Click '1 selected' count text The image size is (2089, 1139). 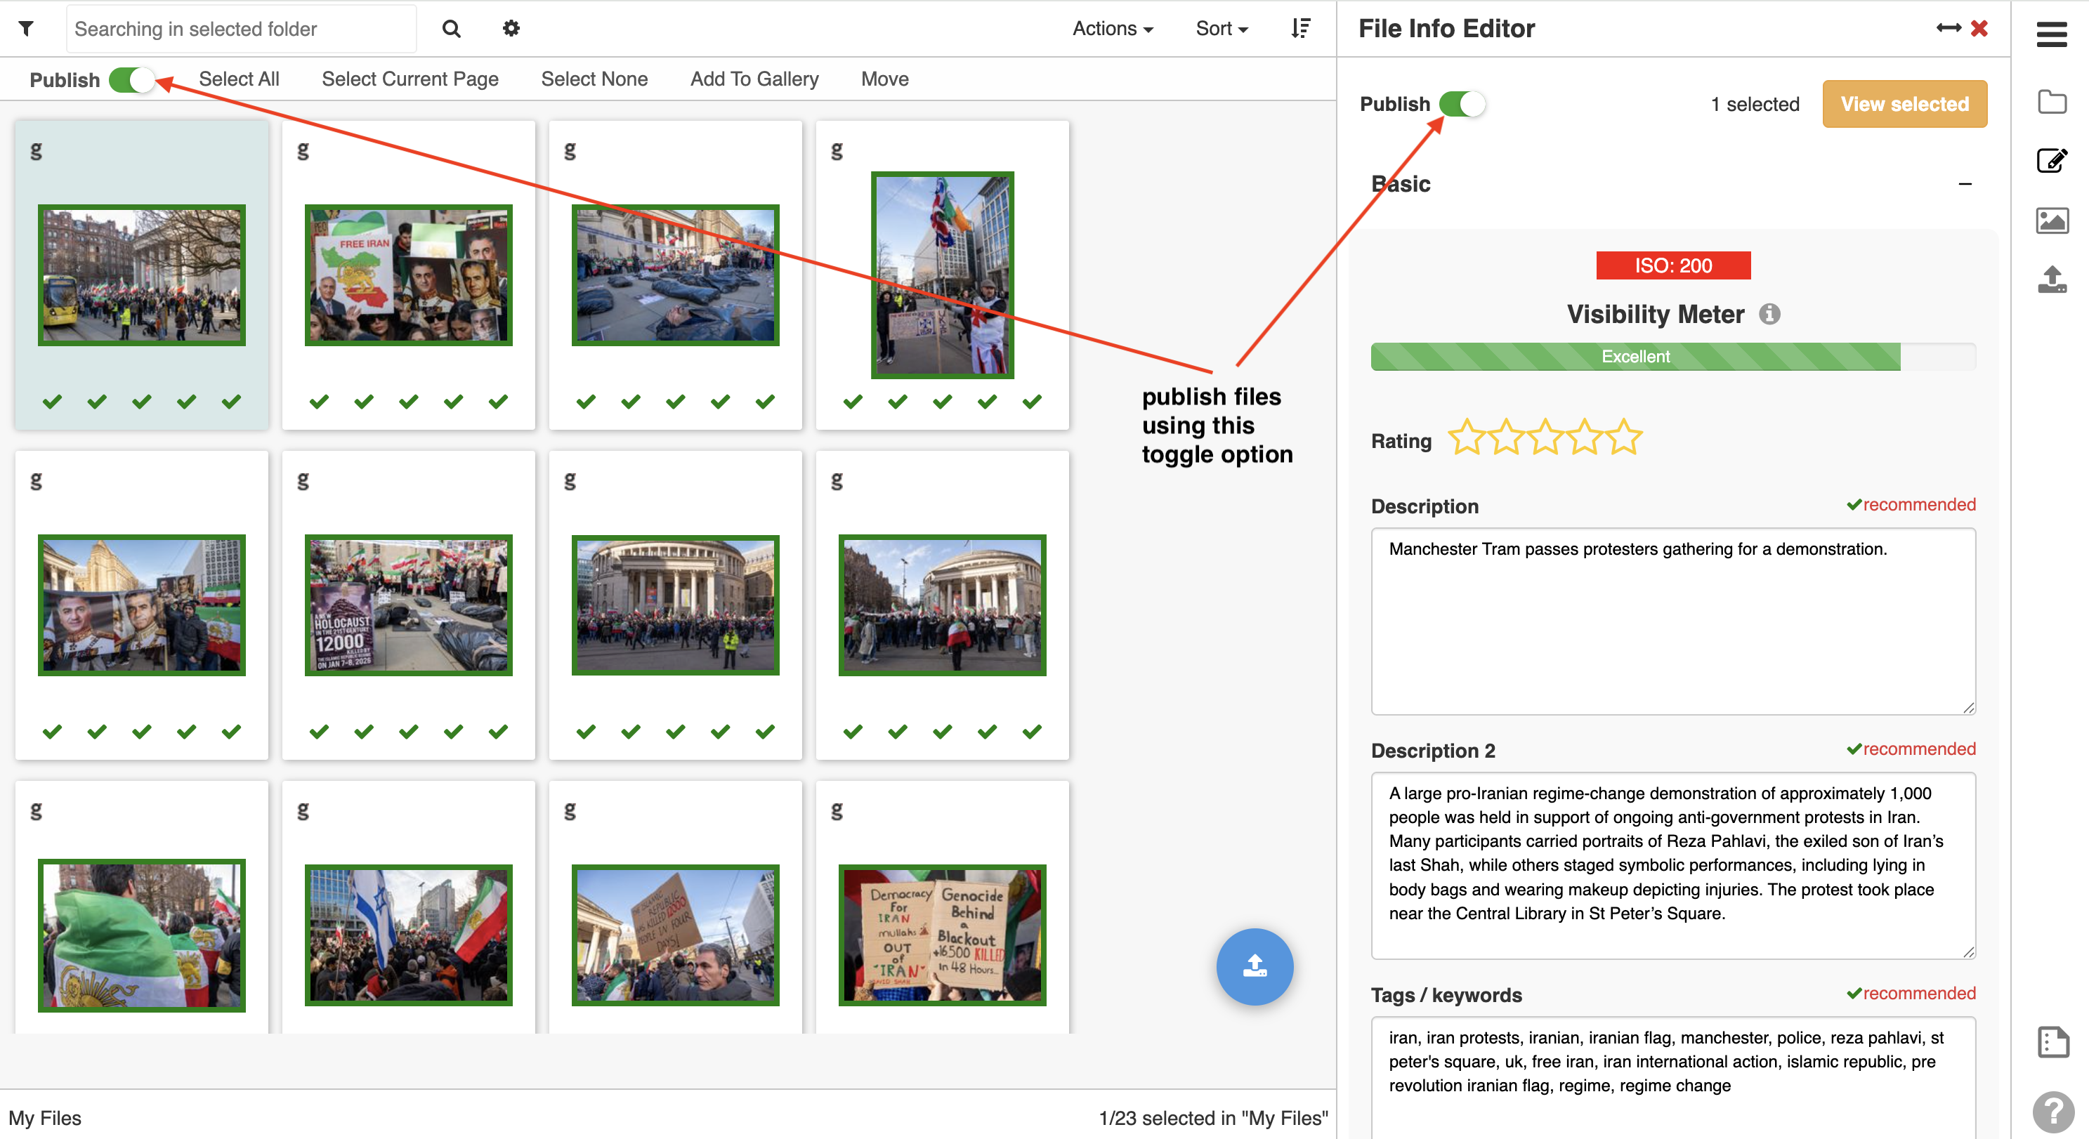coord(1754,104)
